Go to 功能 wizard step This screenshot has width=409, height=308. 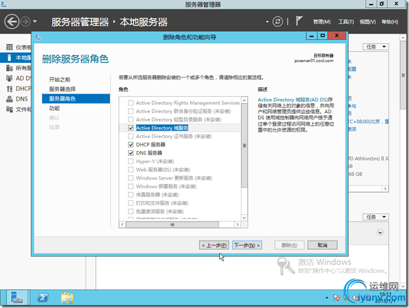[x=54, y=108]
